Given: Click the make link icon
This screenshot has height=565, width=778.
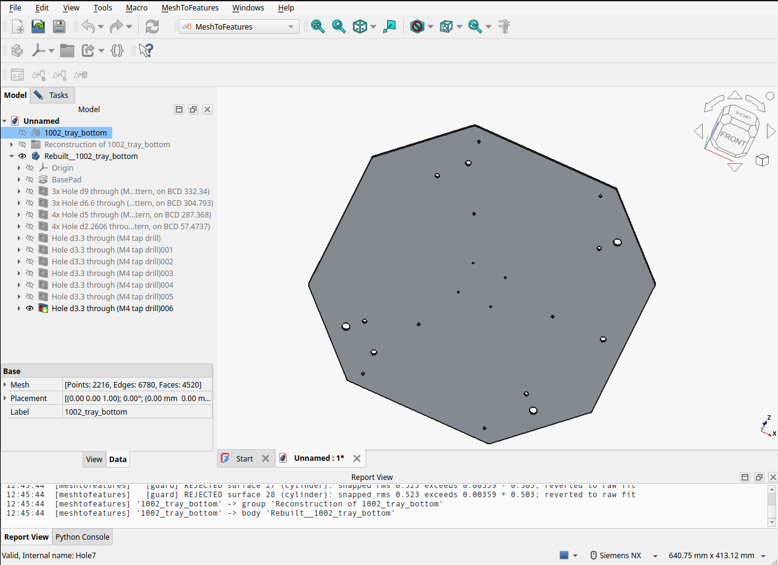Looking at the screenshot, I should tap(88, 51).
